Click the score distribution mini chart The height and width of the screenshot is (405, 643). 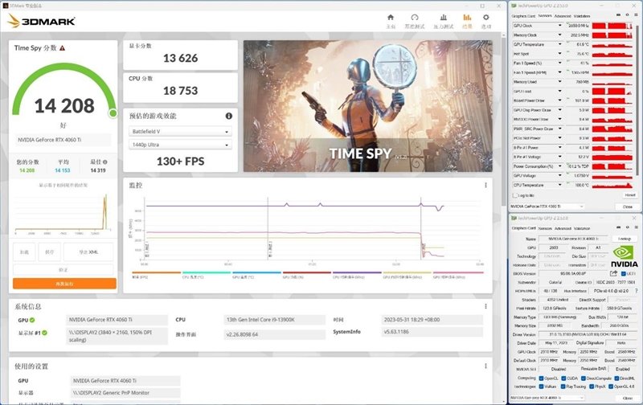click(x=63, y=212)
